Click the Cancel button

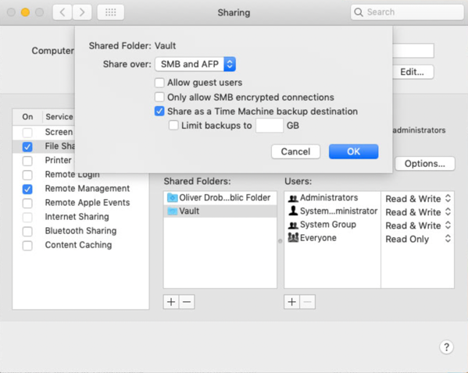coord(296,151)
